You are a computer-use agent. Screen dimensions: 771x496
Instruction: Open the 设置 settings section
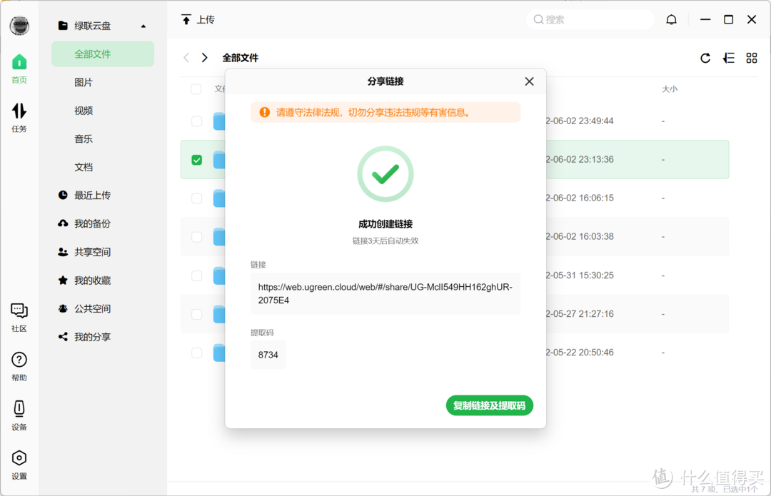[x=19, y=465]
